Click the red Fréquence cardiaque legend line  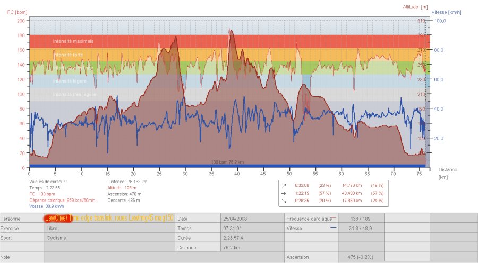tap(335, 218)
